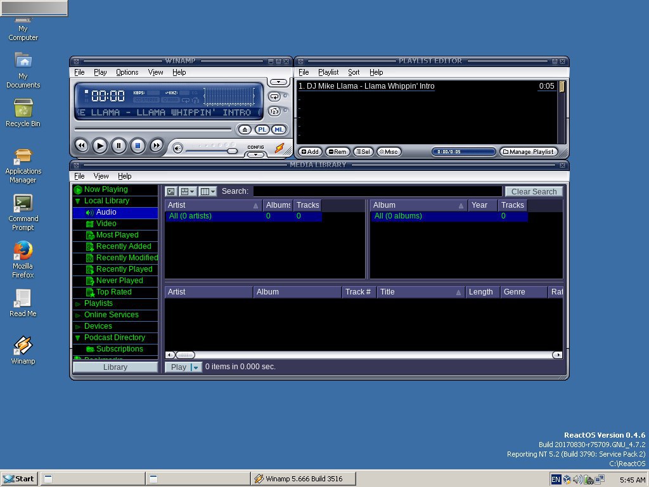Screen dimensions: 649x487
Task: Open the Recycle Bin desktop icon
Action: click(23, 108)
